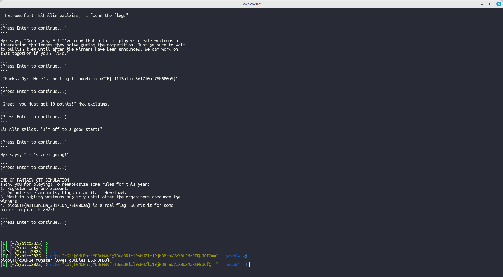The height and width of the screenshot is (277, 503).
Task: Click the flag text in rule number 4
Action: tap(49, 206)
